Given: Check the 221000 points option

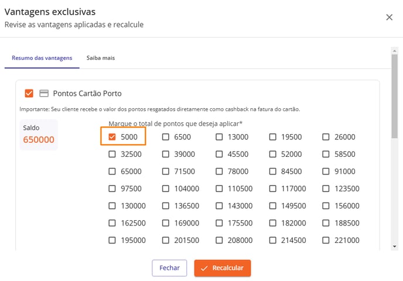Looking at the screenshot, I should coord(326,240).
